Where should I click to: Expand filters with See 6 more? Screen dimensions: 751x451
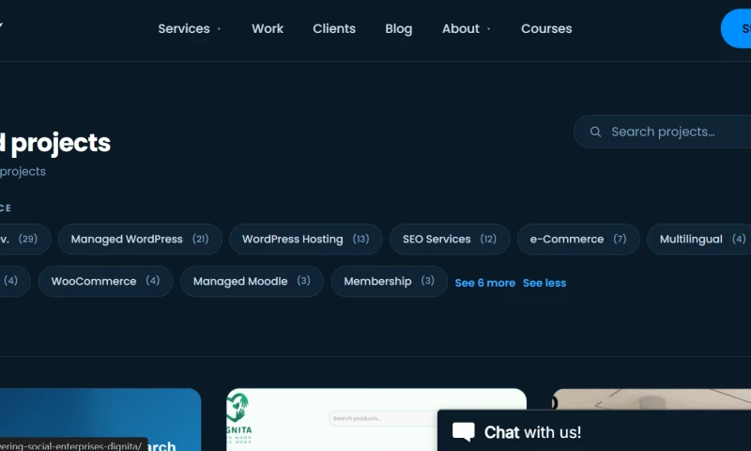click(x=484, y=283)
